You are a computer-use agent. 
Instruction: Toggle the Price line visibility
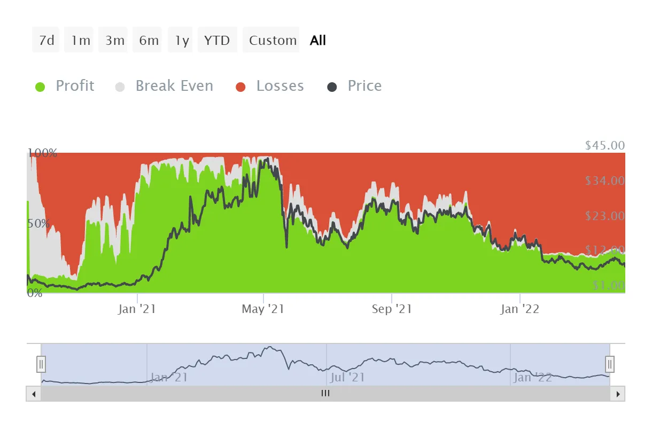(354, 85)
